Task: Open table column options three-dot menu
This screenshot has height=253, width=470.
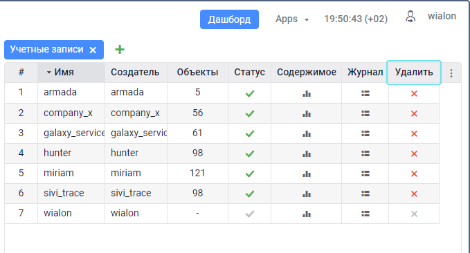Action: pos(451,73)
